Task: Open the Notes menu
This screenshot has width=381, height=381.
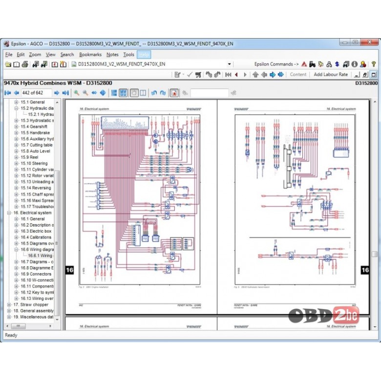Action: tap(112, 55)
